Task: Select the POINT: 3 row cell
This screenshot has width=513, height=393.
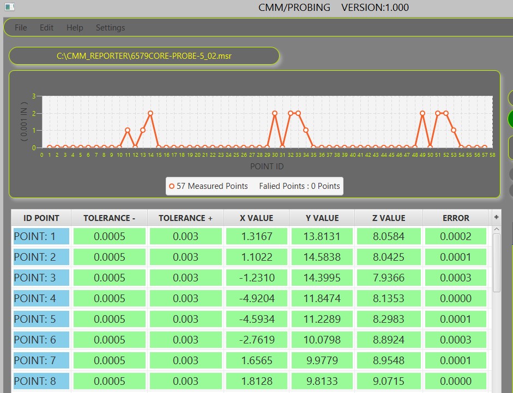Action: [x=41, y=278]
